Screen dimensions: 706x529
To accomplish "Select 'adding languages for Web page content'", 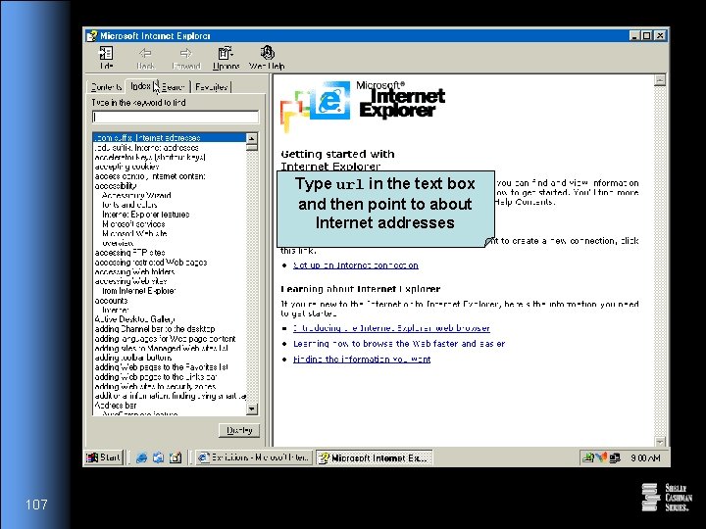I will [x=166, y=339].
